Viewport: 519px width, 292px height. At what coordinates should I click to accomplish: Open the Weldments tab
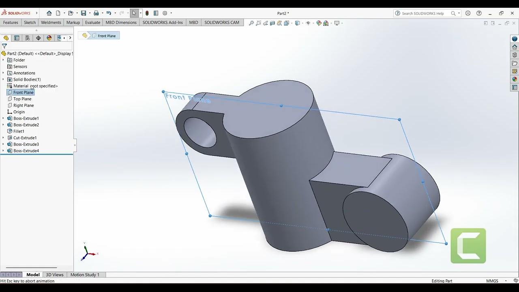(51, 22)
